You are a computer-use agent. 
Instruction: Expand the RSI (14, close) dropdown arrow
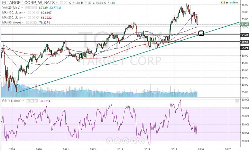[23, 101]
